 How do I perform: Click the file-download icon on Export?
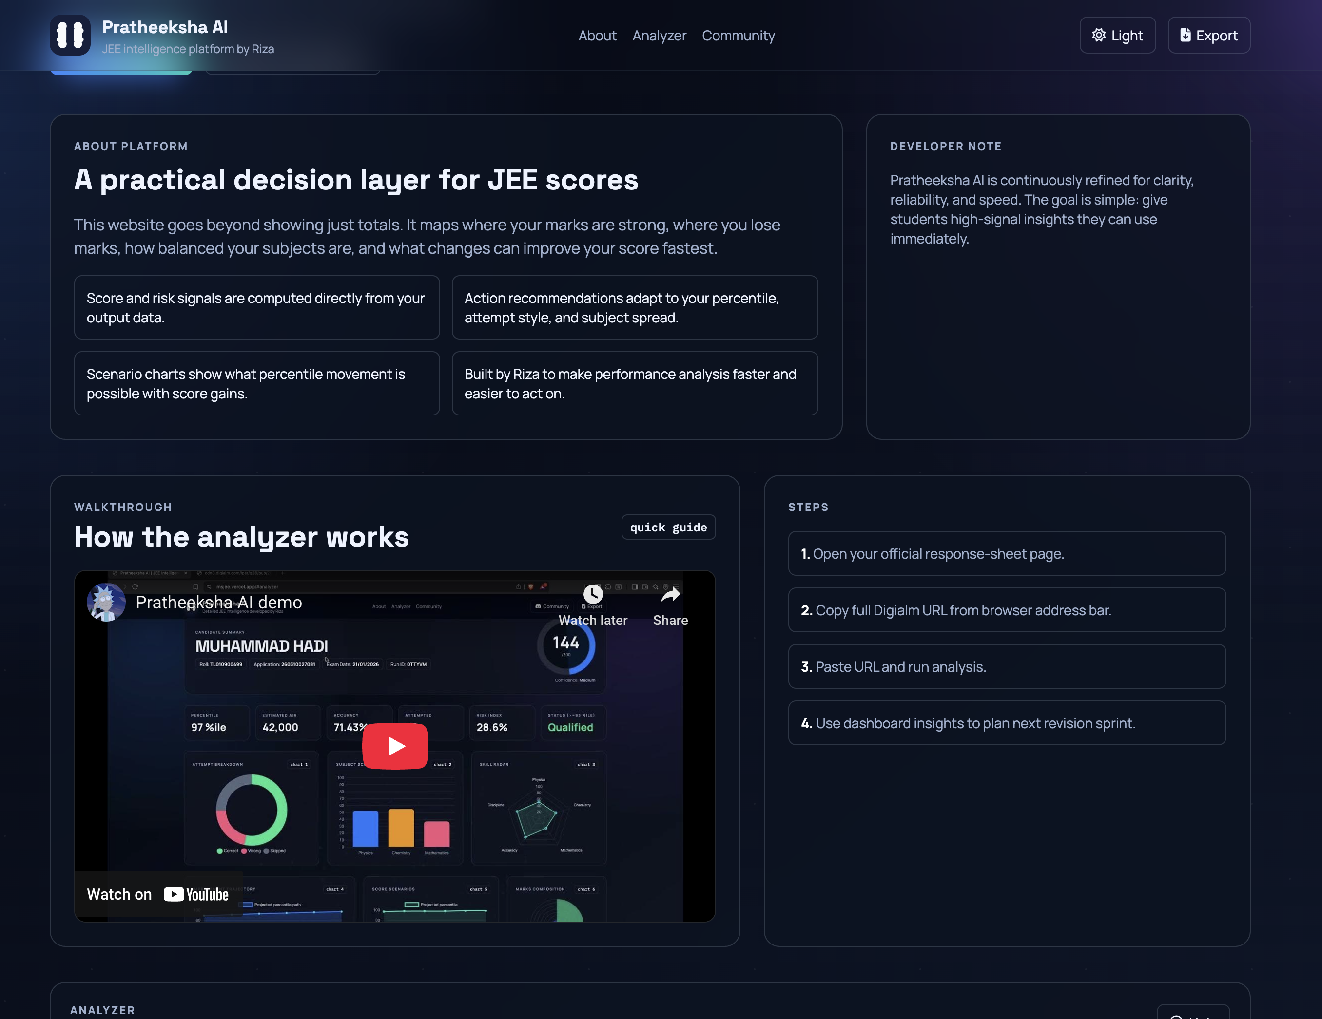click(x=1184, y=35)
